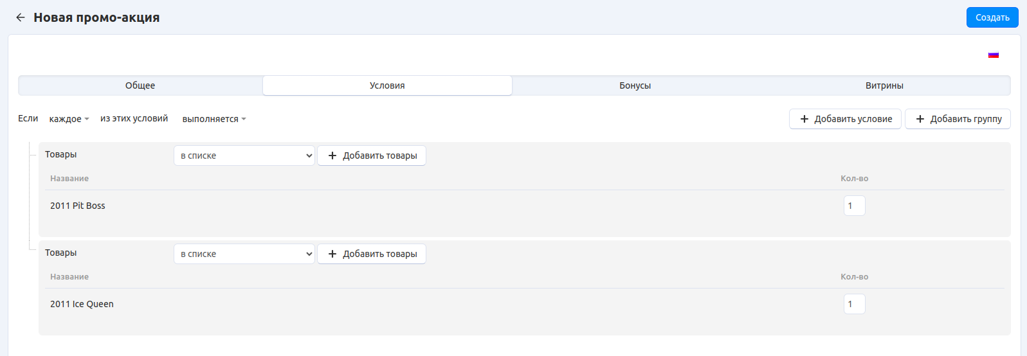1027x356 pixels.
Task: Expand the каждое dropdown
Action: (69, 119)
